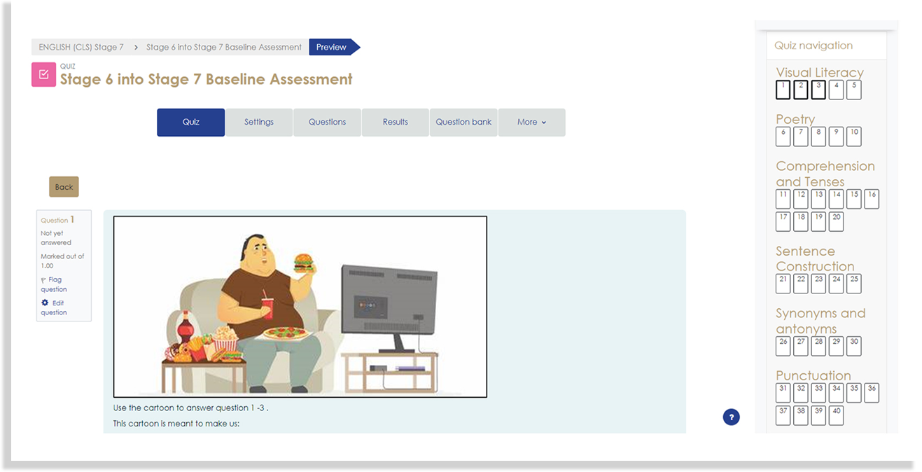View the Results tab
Image resolution: width=922 pixels, height=472 pixels.
pos(395,123)
